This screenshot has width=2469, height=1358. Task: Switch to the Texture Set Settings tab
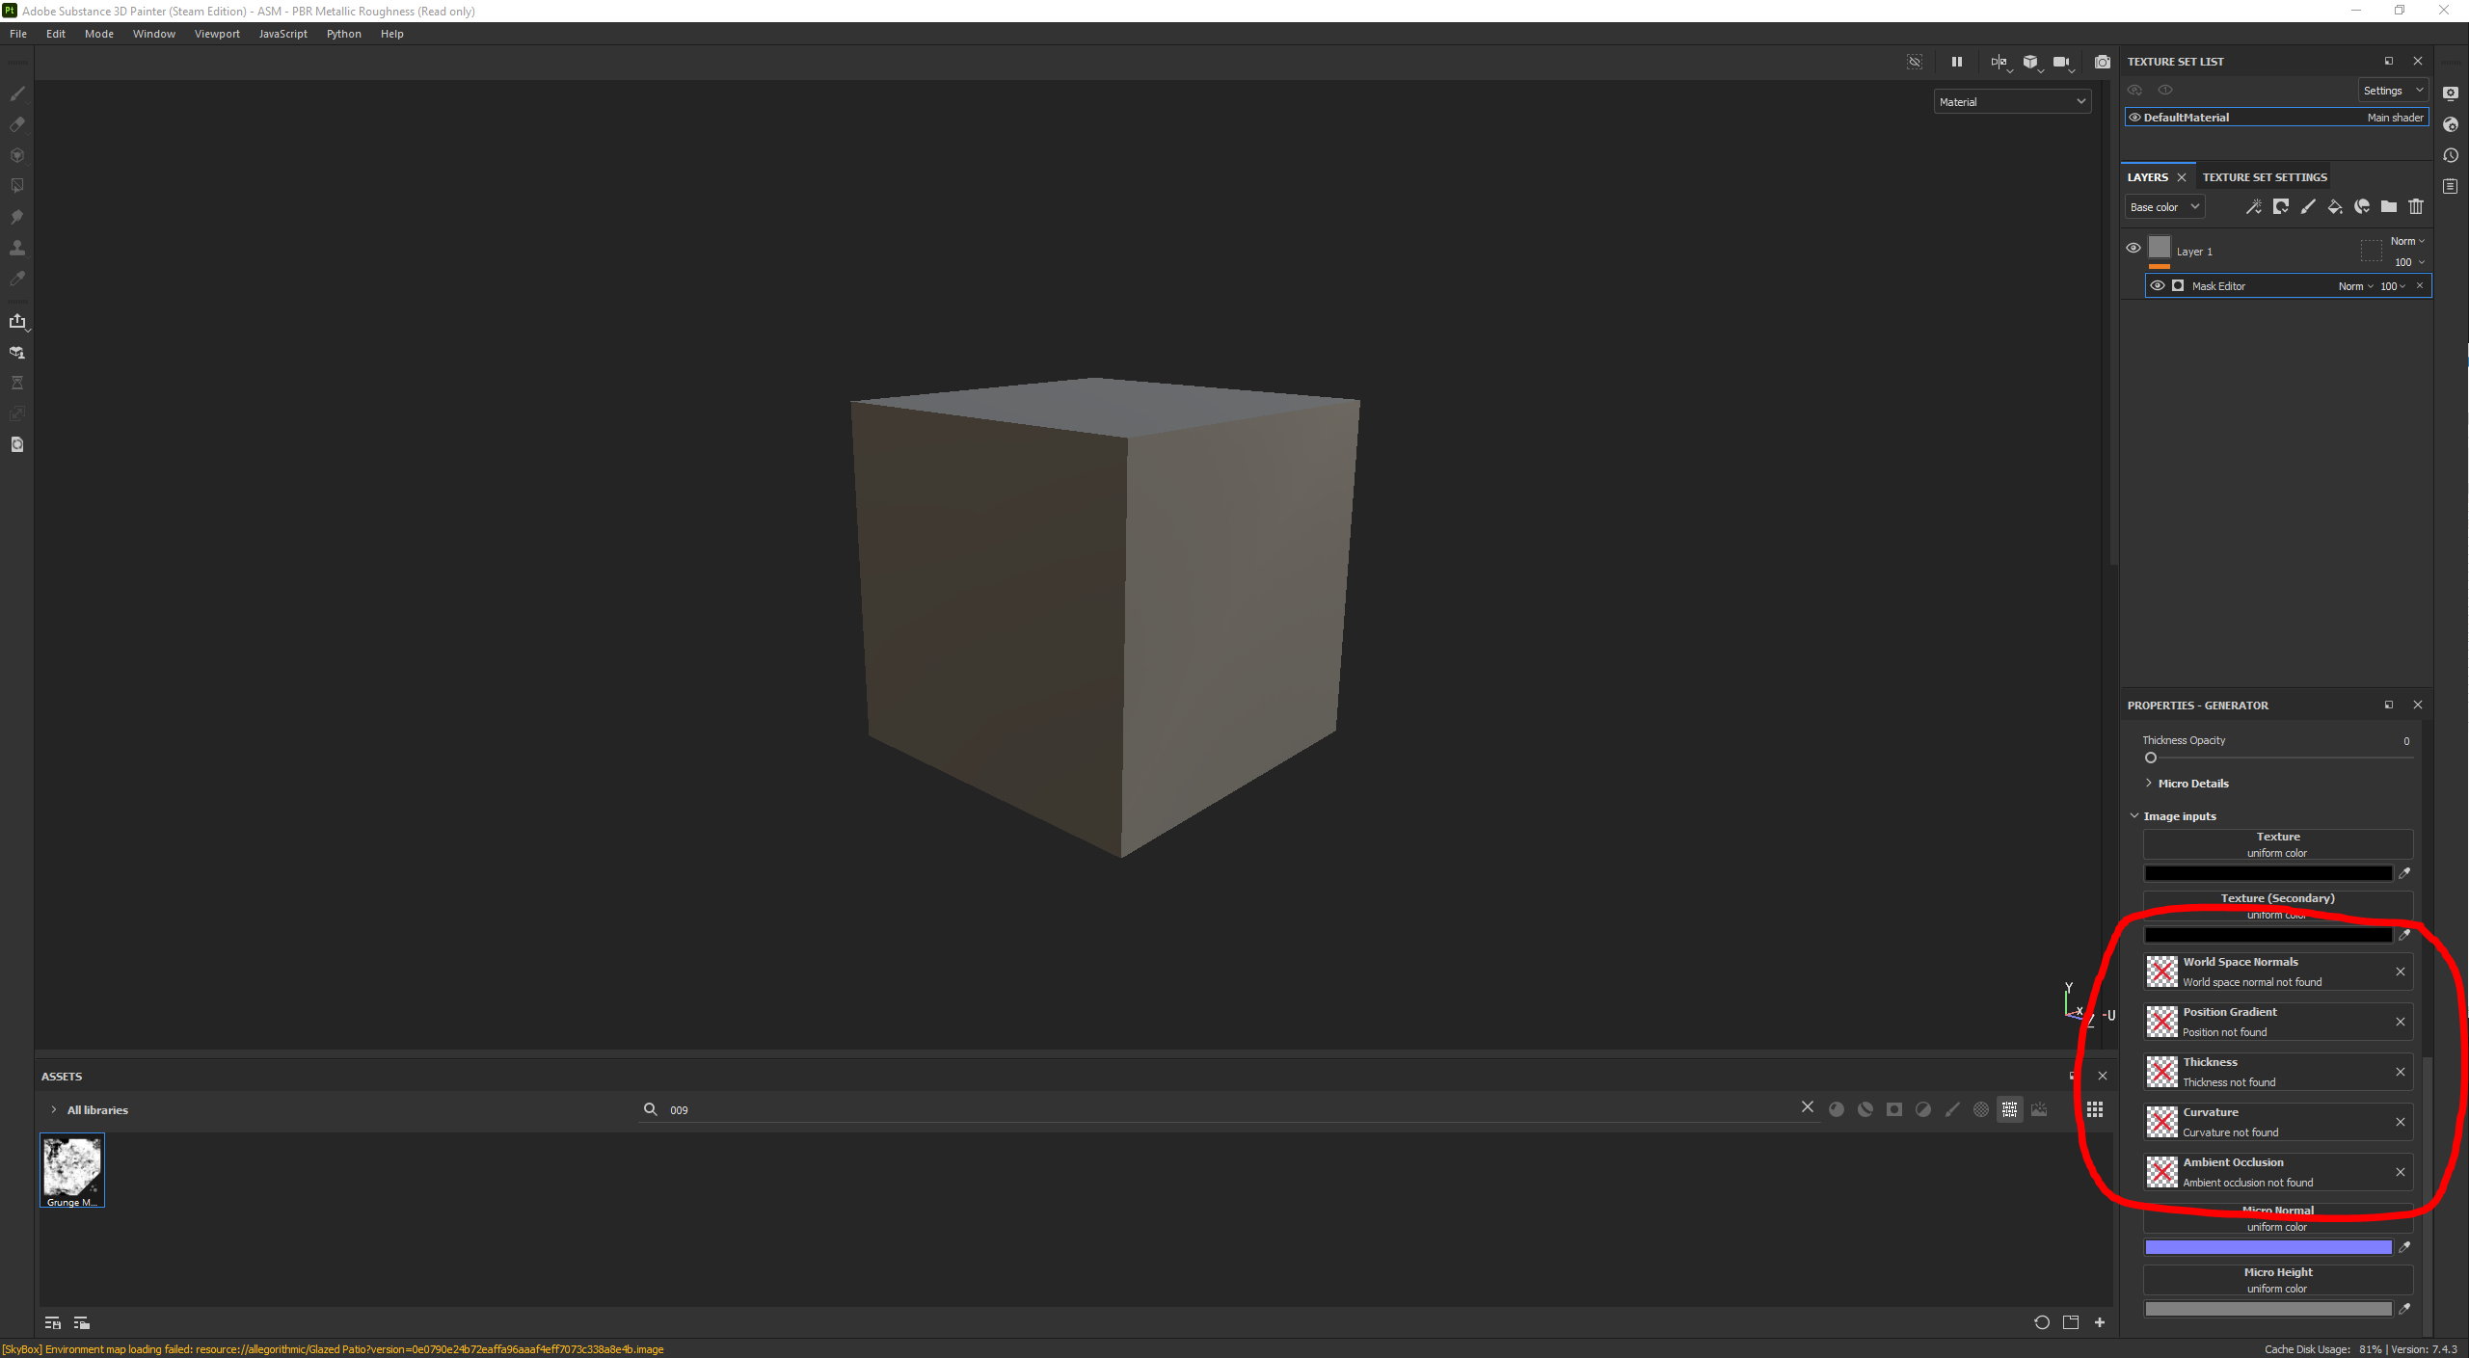coord(2266,177)
